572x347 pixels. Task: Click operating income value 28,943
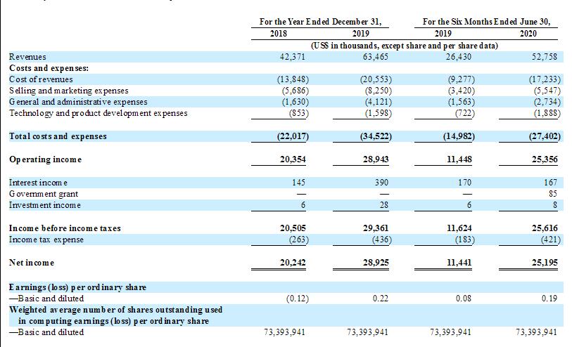point(376,159)
